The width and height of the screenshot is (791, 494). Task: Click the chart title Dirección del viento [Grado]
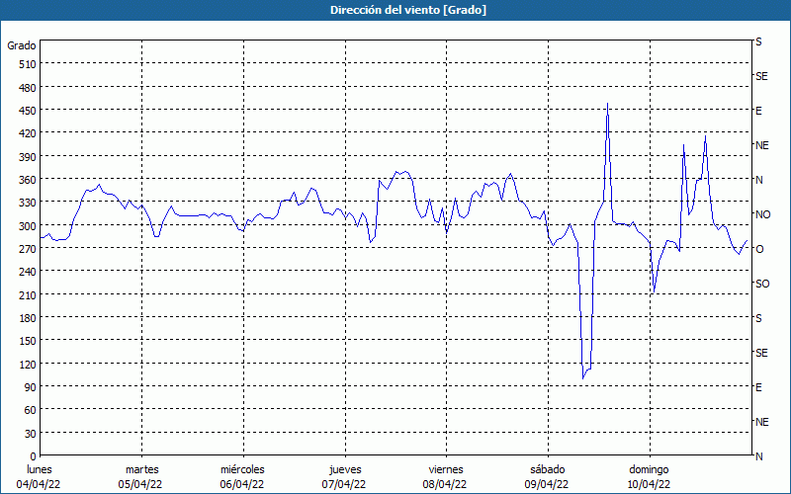(x=408, y=10)
